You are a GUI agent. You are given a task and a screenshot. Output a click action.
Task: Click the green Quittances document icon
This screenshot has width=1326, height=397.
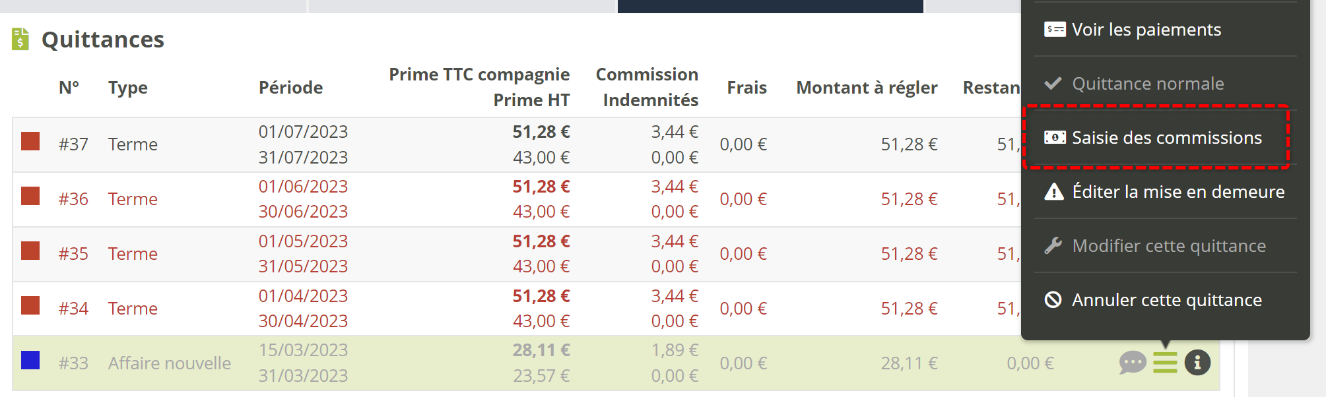point(20,40)
